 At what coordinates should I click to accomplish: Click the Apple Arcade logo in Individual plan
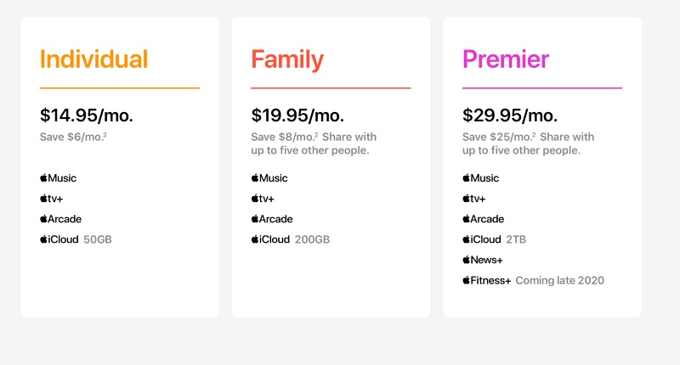[60, 219]
